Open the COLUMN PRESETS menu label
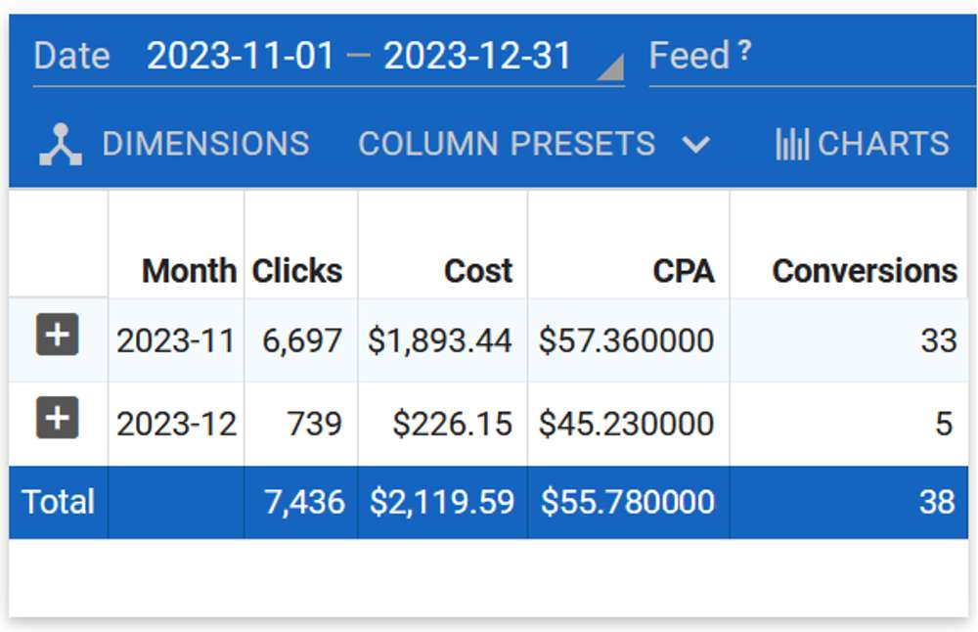Image resolution: width=978 pixels, height=632 pixels. 507,145
